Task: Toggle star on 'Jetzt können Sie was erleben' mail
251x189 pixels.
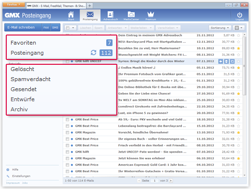Action: click(238, 158)
